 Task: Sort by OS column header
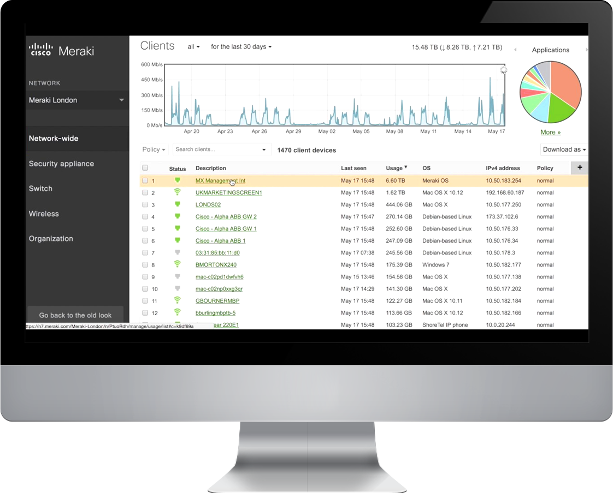pos(427,168)
